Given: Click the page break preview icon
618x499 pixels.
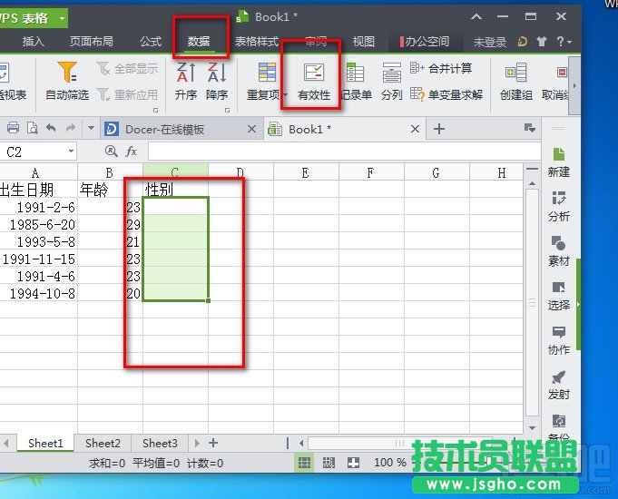Looking at the screenshot, I should pos(329,463).
